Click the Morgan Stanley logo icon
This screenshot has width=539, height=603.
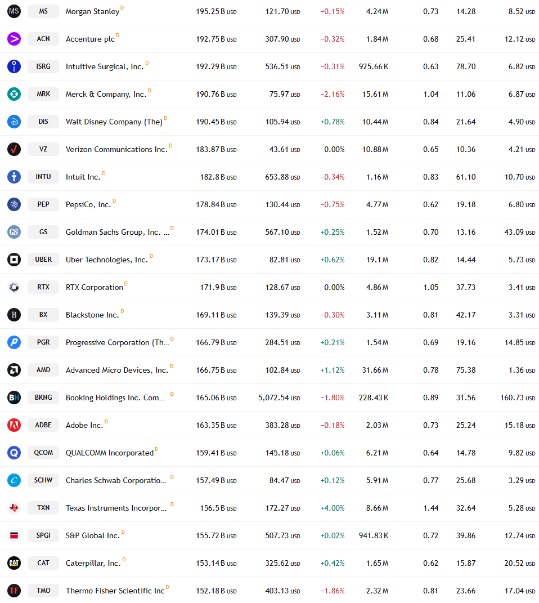14,11
